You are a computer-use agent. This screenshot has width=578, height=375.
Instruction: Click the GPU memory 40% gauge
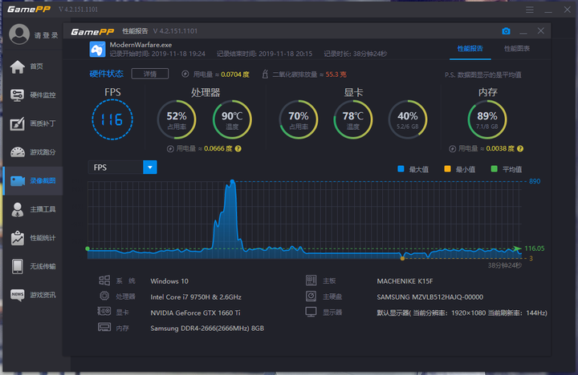coord(408,119)
